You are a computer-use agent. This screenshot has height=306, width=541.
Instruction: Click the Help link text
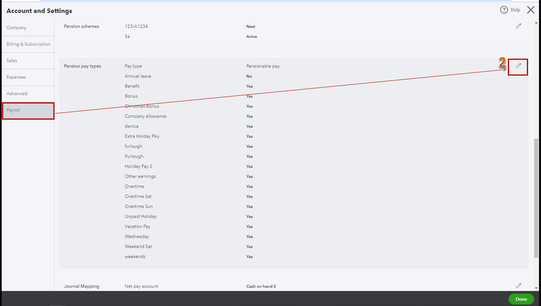(x=515, y=10)
